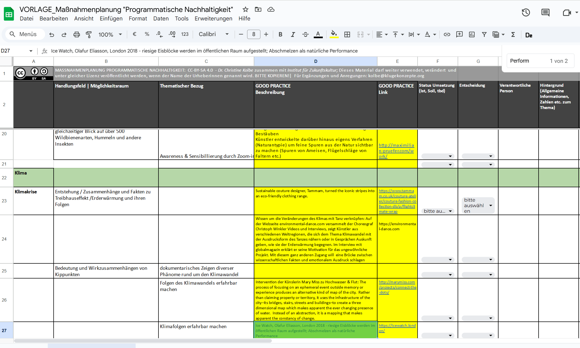This screenshot has width=580, height=348.
Task: Open the Daten menu
Action: click(x=161, y=19)
